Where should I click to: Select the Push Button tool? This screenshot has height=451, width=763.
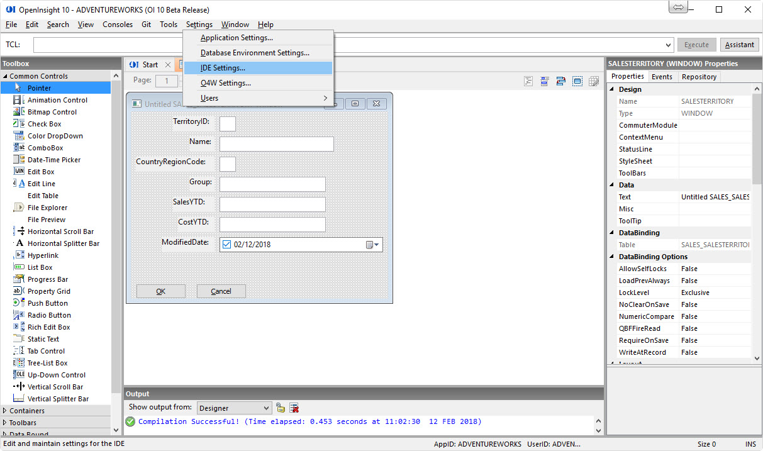(55, 303)
